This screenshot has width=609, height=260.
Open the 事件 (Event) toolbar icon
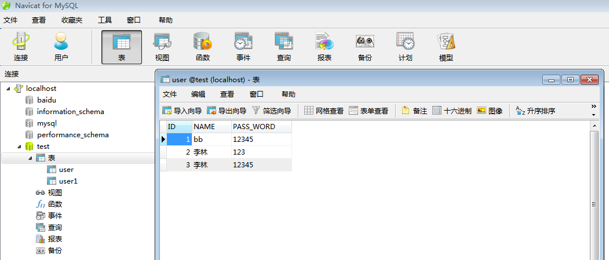tap(243, 47)
